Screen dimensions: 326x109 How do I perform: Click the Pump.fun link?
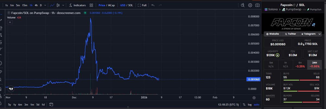pyautogui.click(x=314, y=9)
